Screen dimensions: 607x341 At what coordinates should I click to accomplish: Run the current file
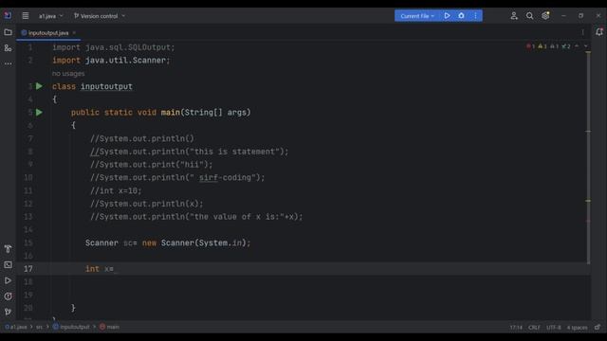click(447, 16)
